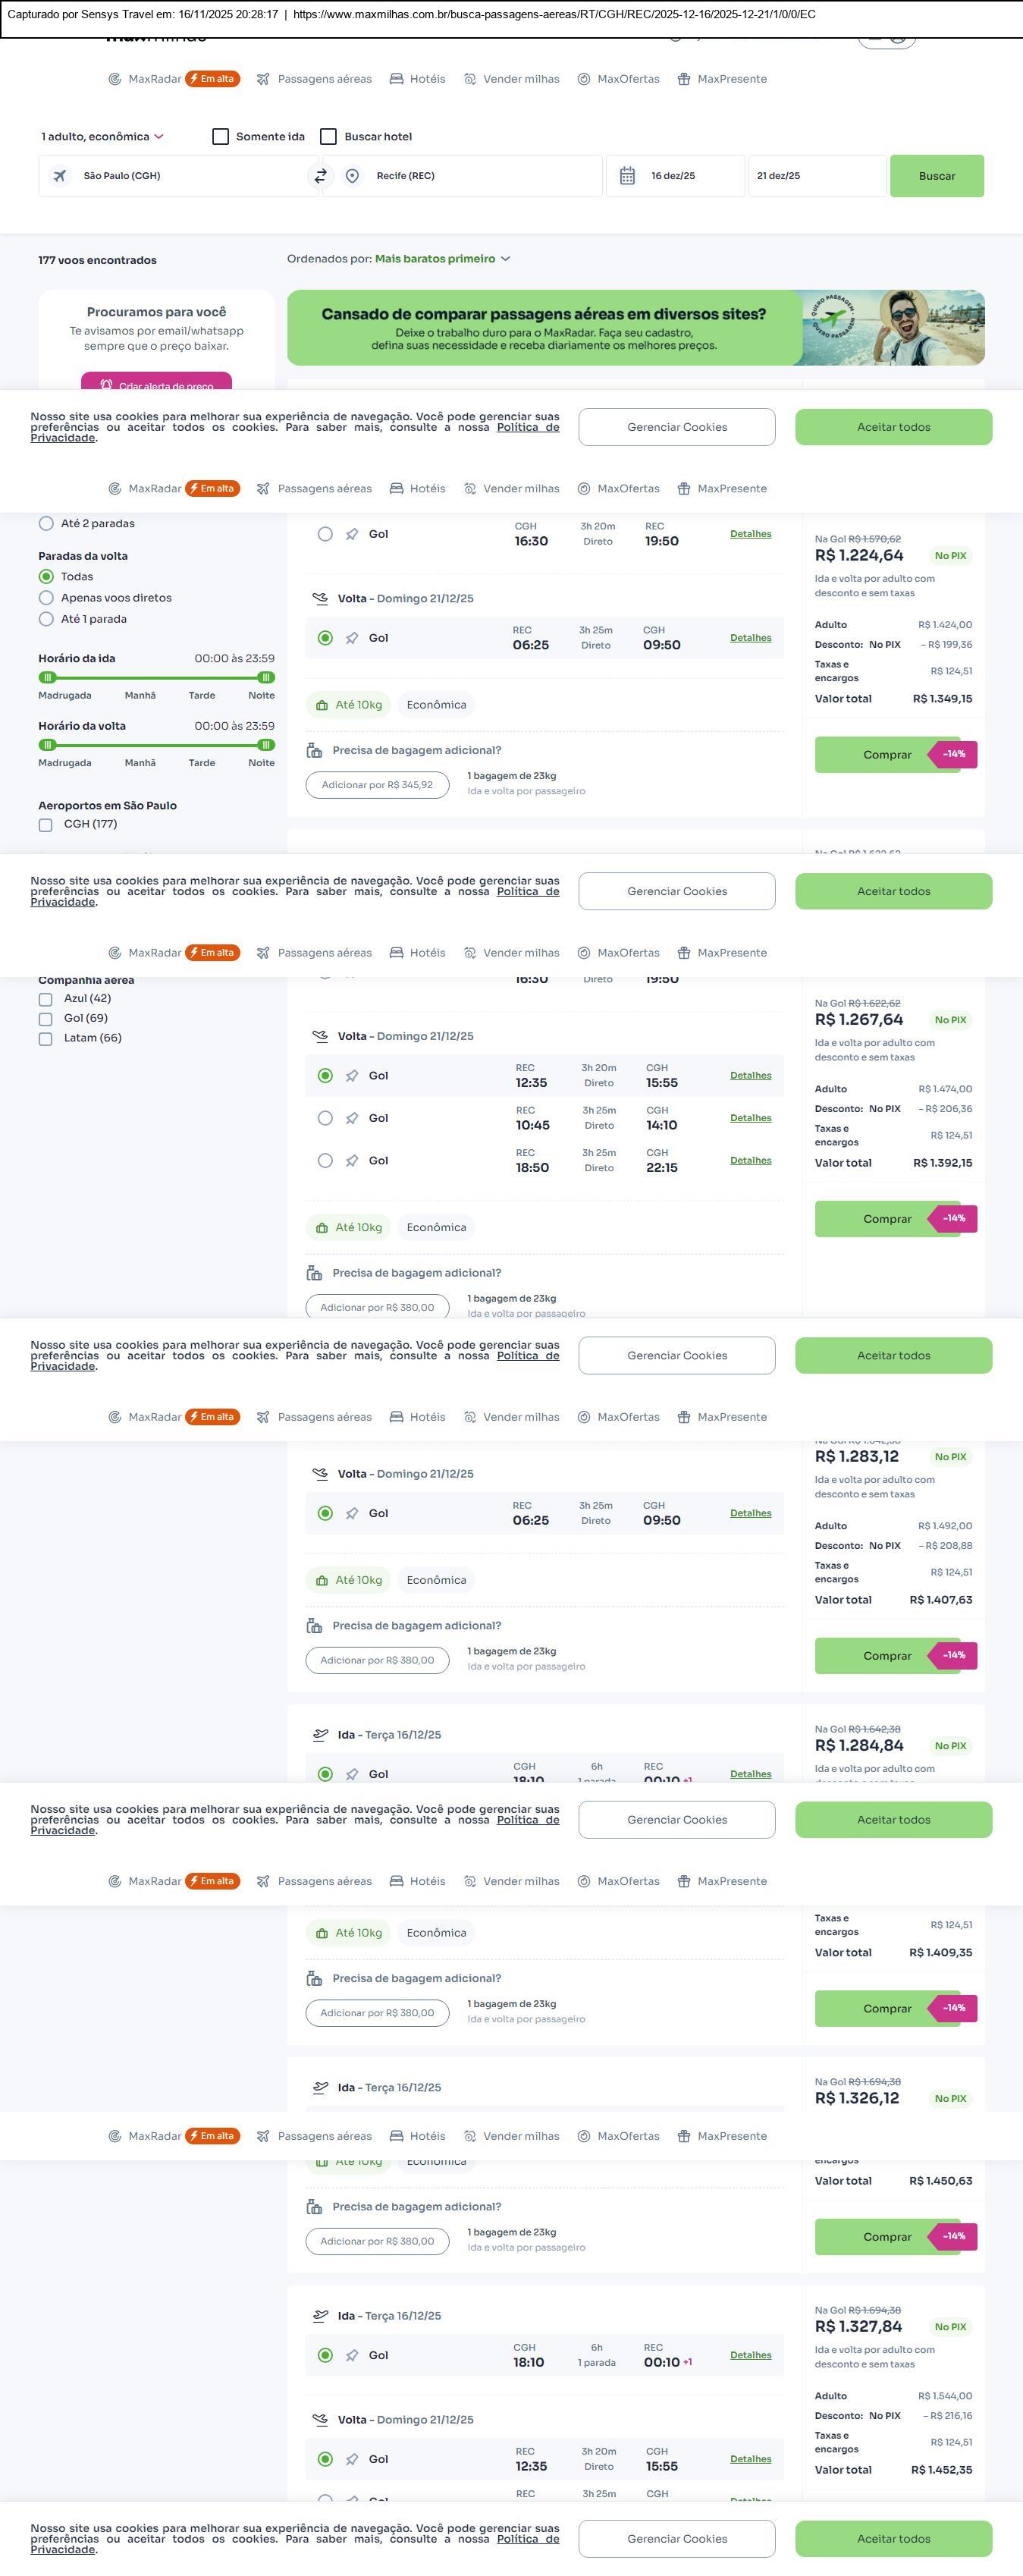This screenshot has height=2576, width=1023.
Task: Tick the Latam (66) airline checkbox
Action: coord(45,1039)
